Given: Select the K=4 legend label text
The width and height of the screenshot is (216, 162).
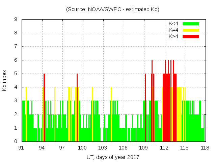Looking at the screenshot, I should (174, 30).
